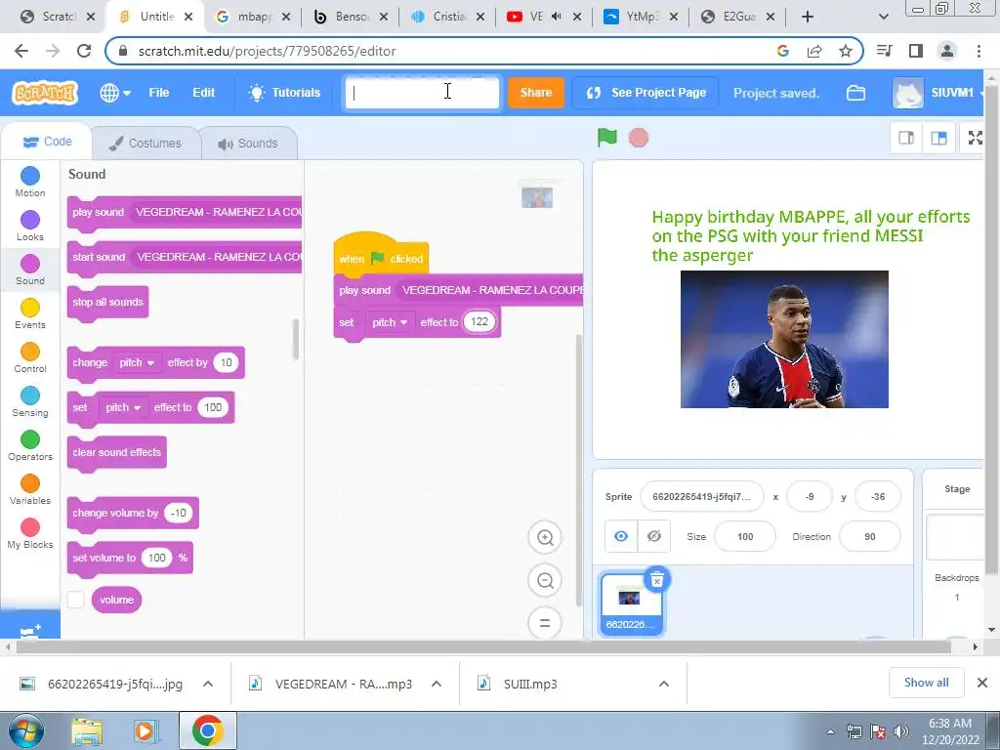Open the language globe menu
Image resolution: width=1000 pixels, height=750 pixels.
pos(115,93)
